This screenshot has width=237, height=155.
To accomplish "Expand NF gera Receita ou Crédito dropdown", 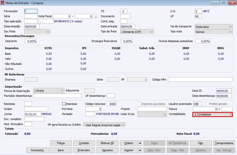I will (x=104, y=125).
